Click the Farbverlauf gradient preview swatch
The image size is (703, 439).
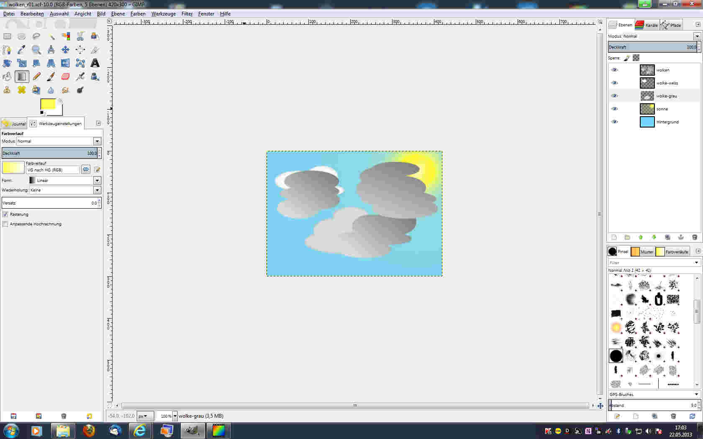click(13, 167)
